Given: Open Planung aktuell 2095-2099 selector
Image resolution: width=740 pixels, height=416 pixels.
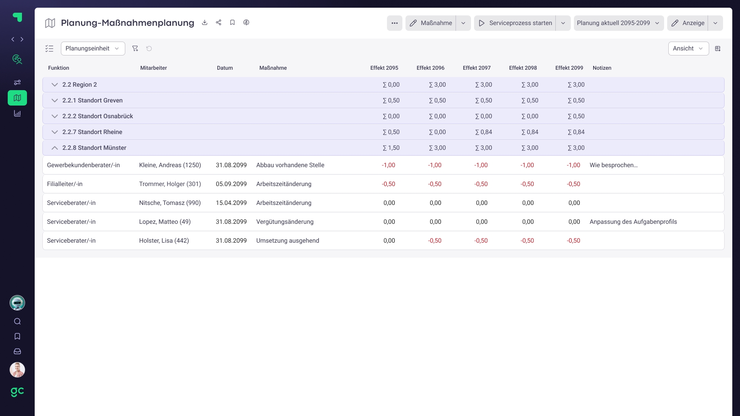Looking at the screenshot, I should click(x=618, y=23).
